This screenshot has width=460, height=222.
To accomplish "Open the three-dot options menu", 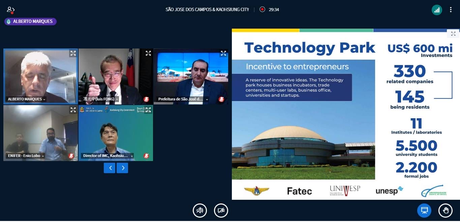I will click(451, 10).
